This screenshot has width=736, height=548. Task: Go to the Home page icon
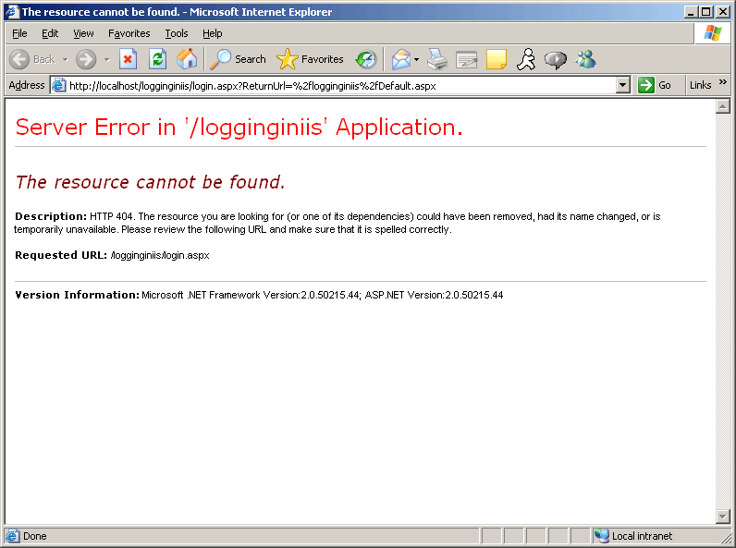coord(187,59)
